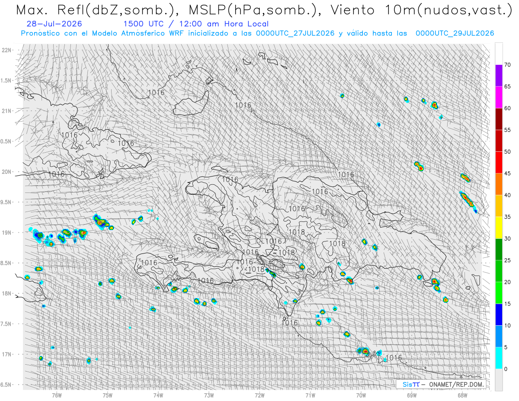Click the "0" legend scale value
Viewport: 519px width, 401px height.
pyautogui.click(x=506, y=369)
